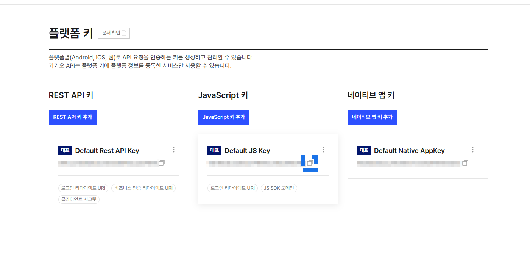
Task: Open three-dot menu on Default JS Key
Action: point(323,150)
